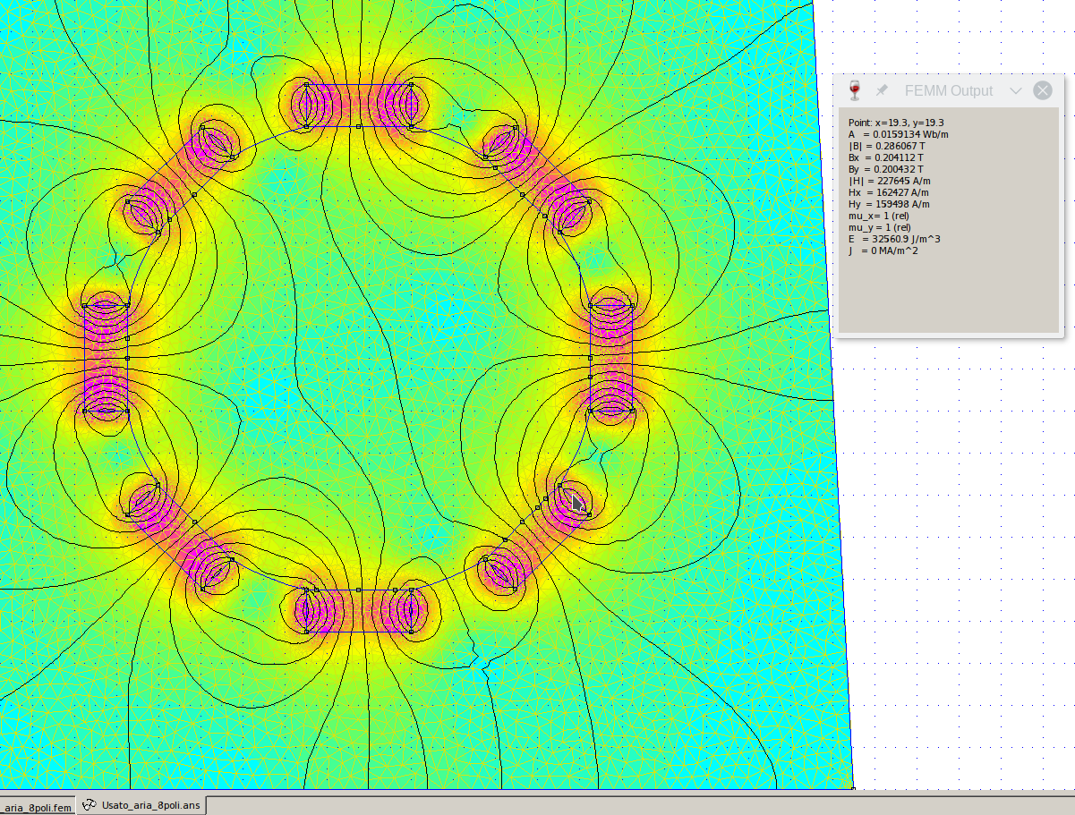Image resolution: width=1075 pixels, height=815 pixels.
Task: Close the FEMM Output window
Action: [1042, 90]
